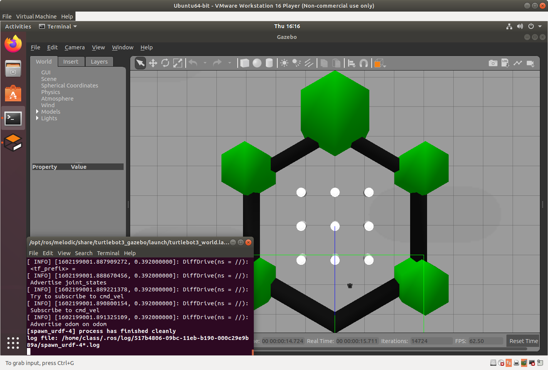548x370 pixels.
Task: Open the terminal window's Terminal menu
Action: (x=108, y=253)
